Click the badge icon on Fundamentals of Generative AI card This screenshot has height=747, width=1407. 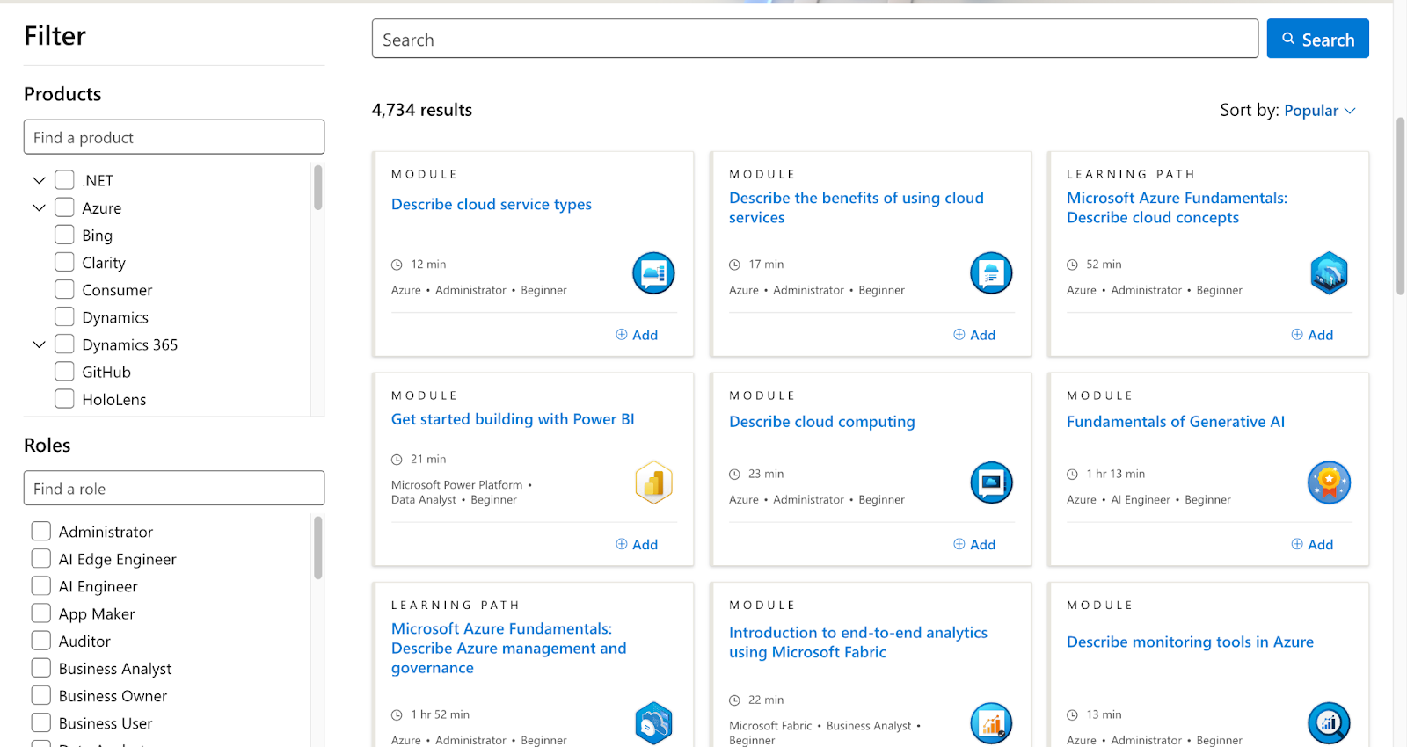[x=1329, y=482]
